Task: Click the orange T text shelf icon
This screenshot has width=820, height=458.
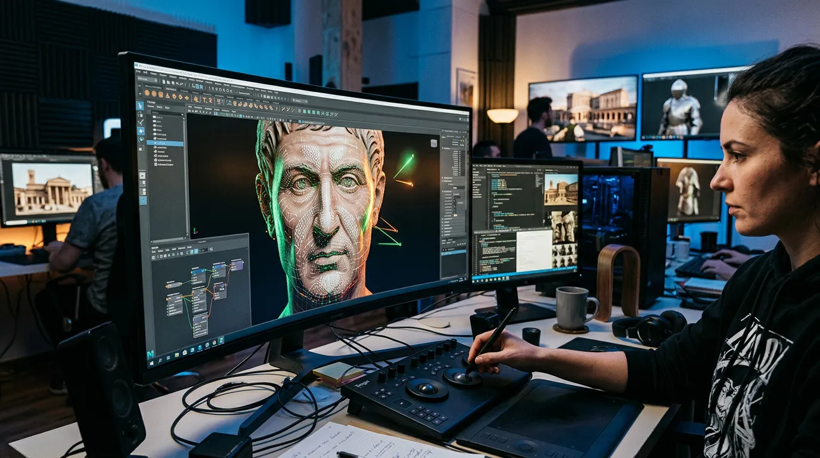Action: [204, 100]
